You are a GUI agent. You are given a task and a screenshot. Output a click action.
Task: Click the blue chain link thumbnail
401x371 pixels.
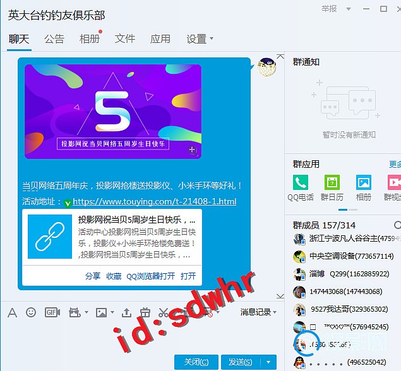[x=50, y=237]
